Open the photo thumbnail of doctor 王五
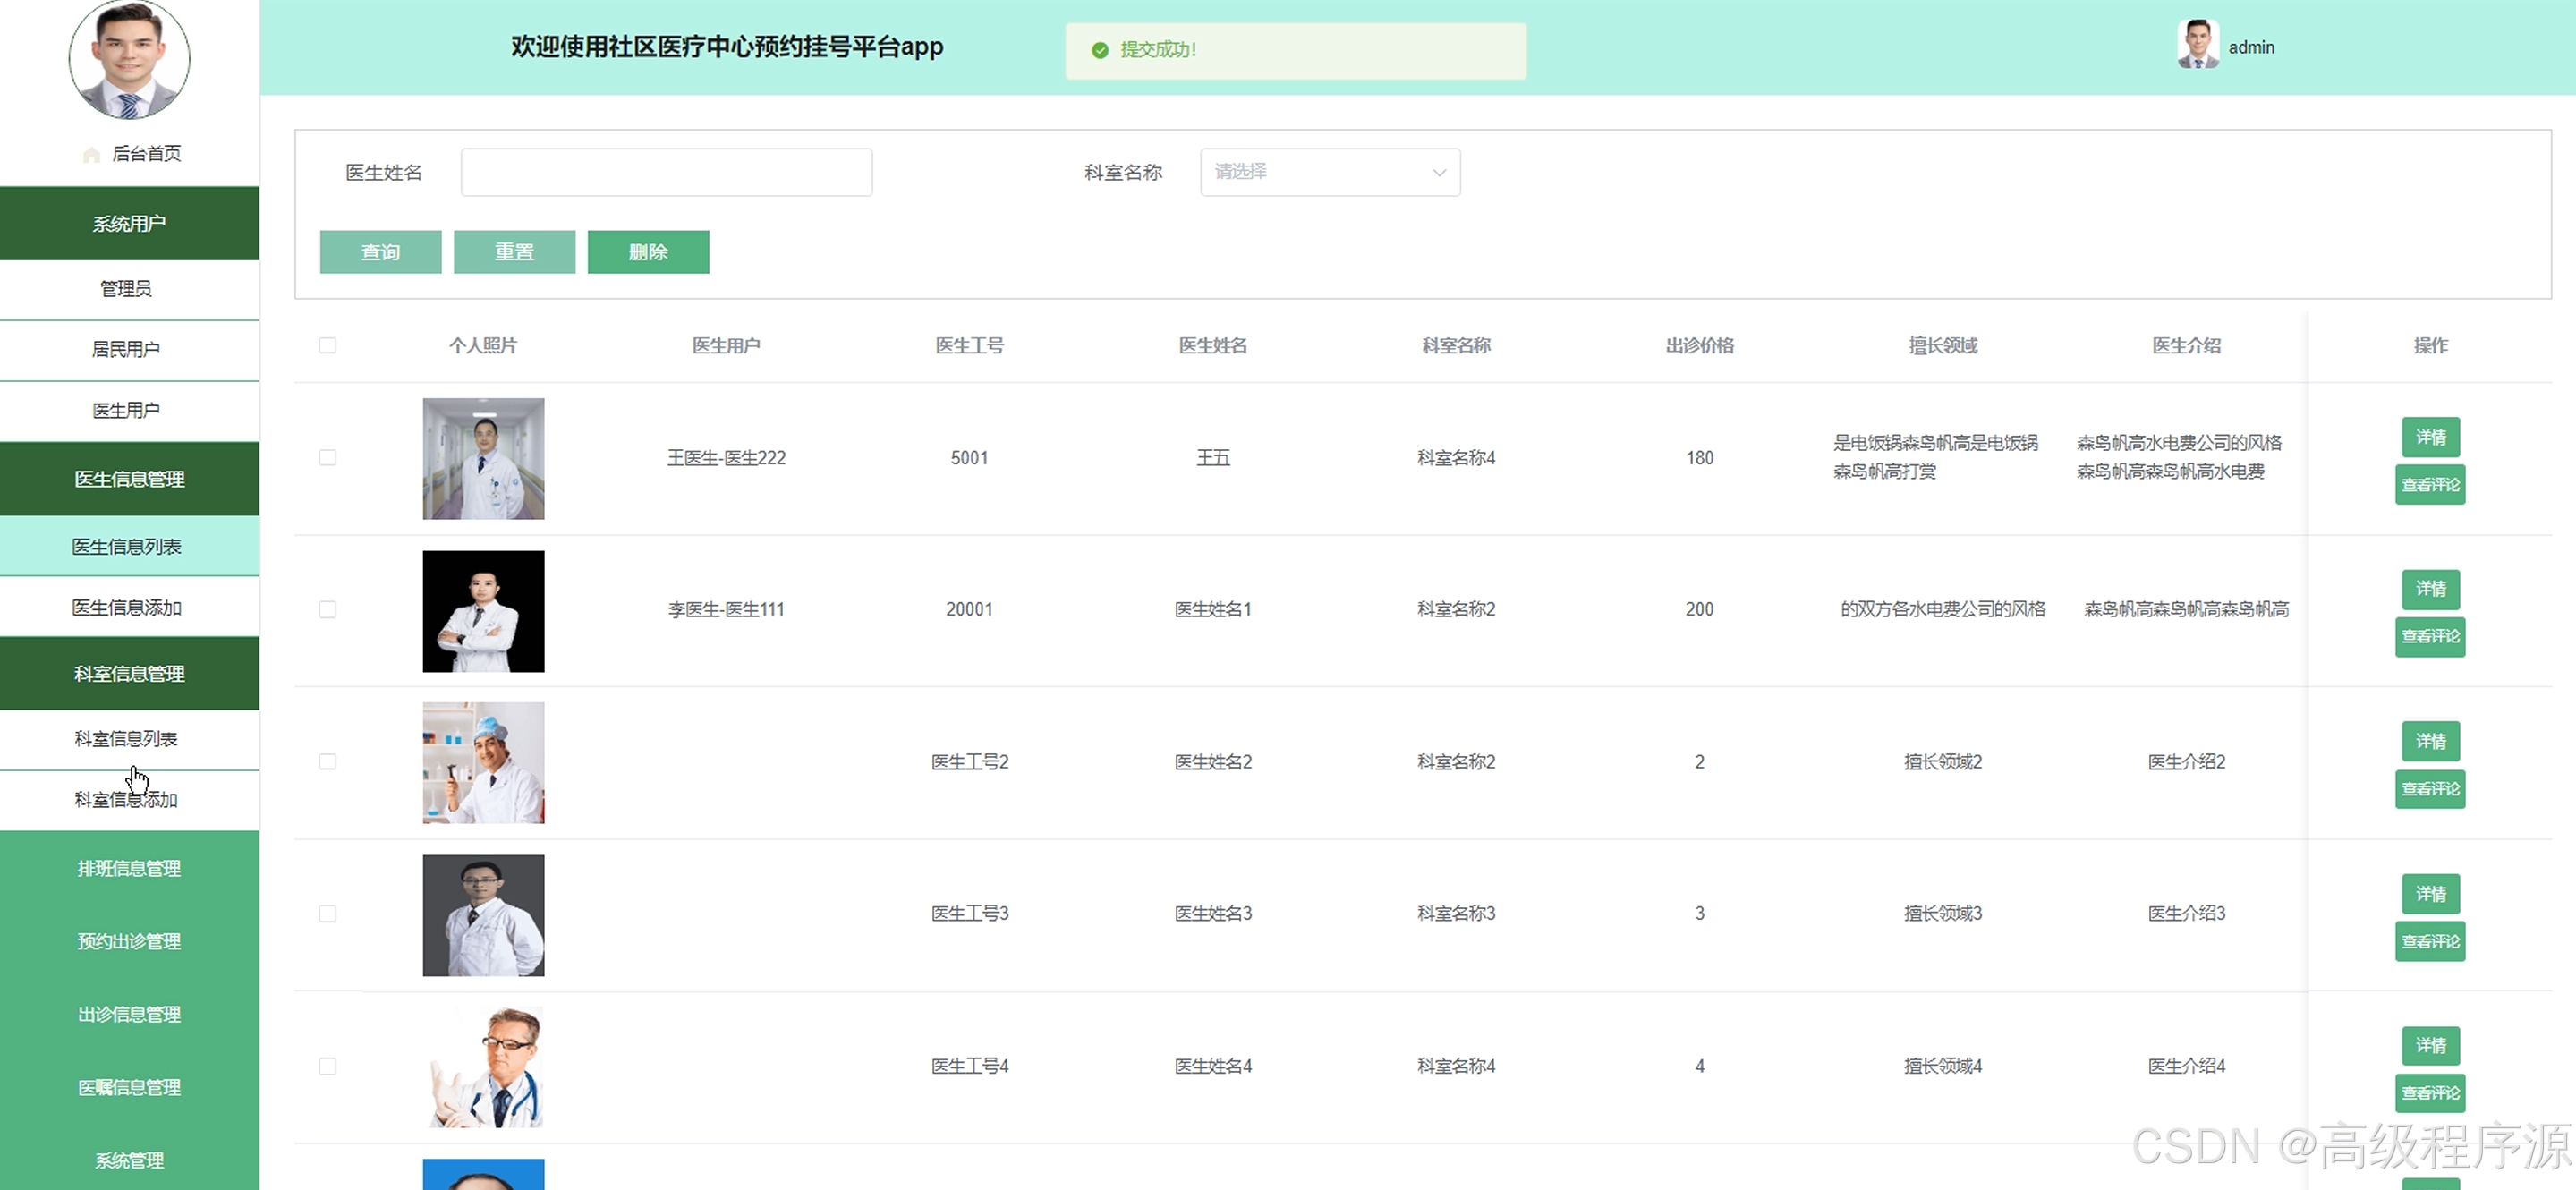This screenshot has width=2576, height=1190. coord(483,458)
